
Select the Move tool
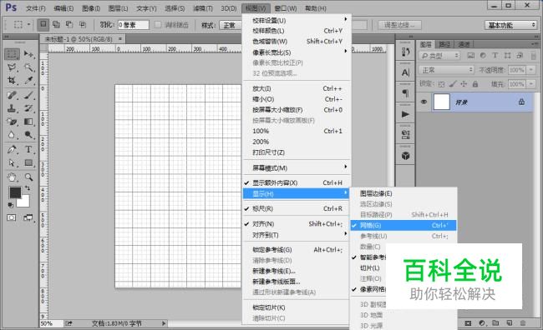point(28,54)
